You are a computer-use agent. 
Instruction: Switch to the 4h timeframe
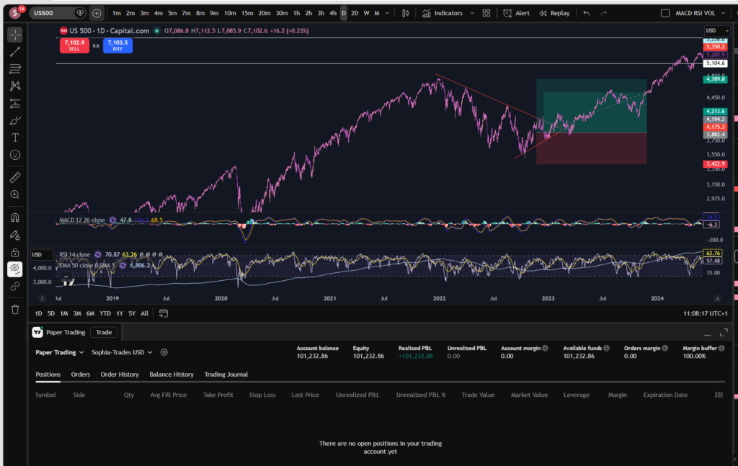pyautogui.click(x=333, y=13)
